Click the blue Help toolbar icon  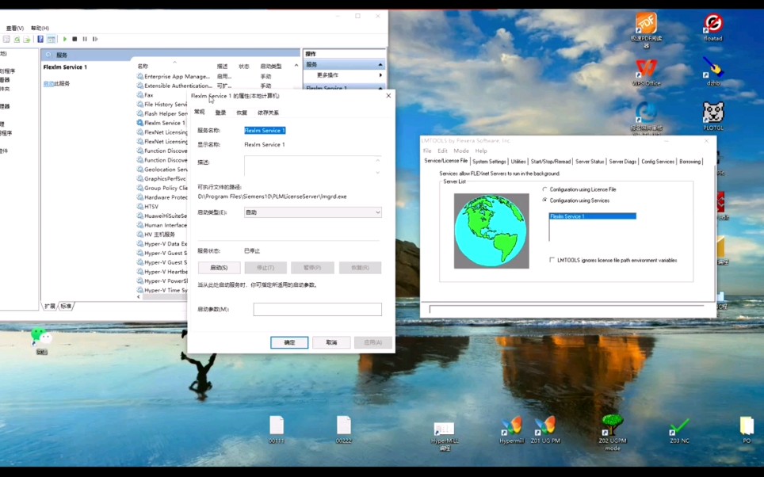coord(40,39)
